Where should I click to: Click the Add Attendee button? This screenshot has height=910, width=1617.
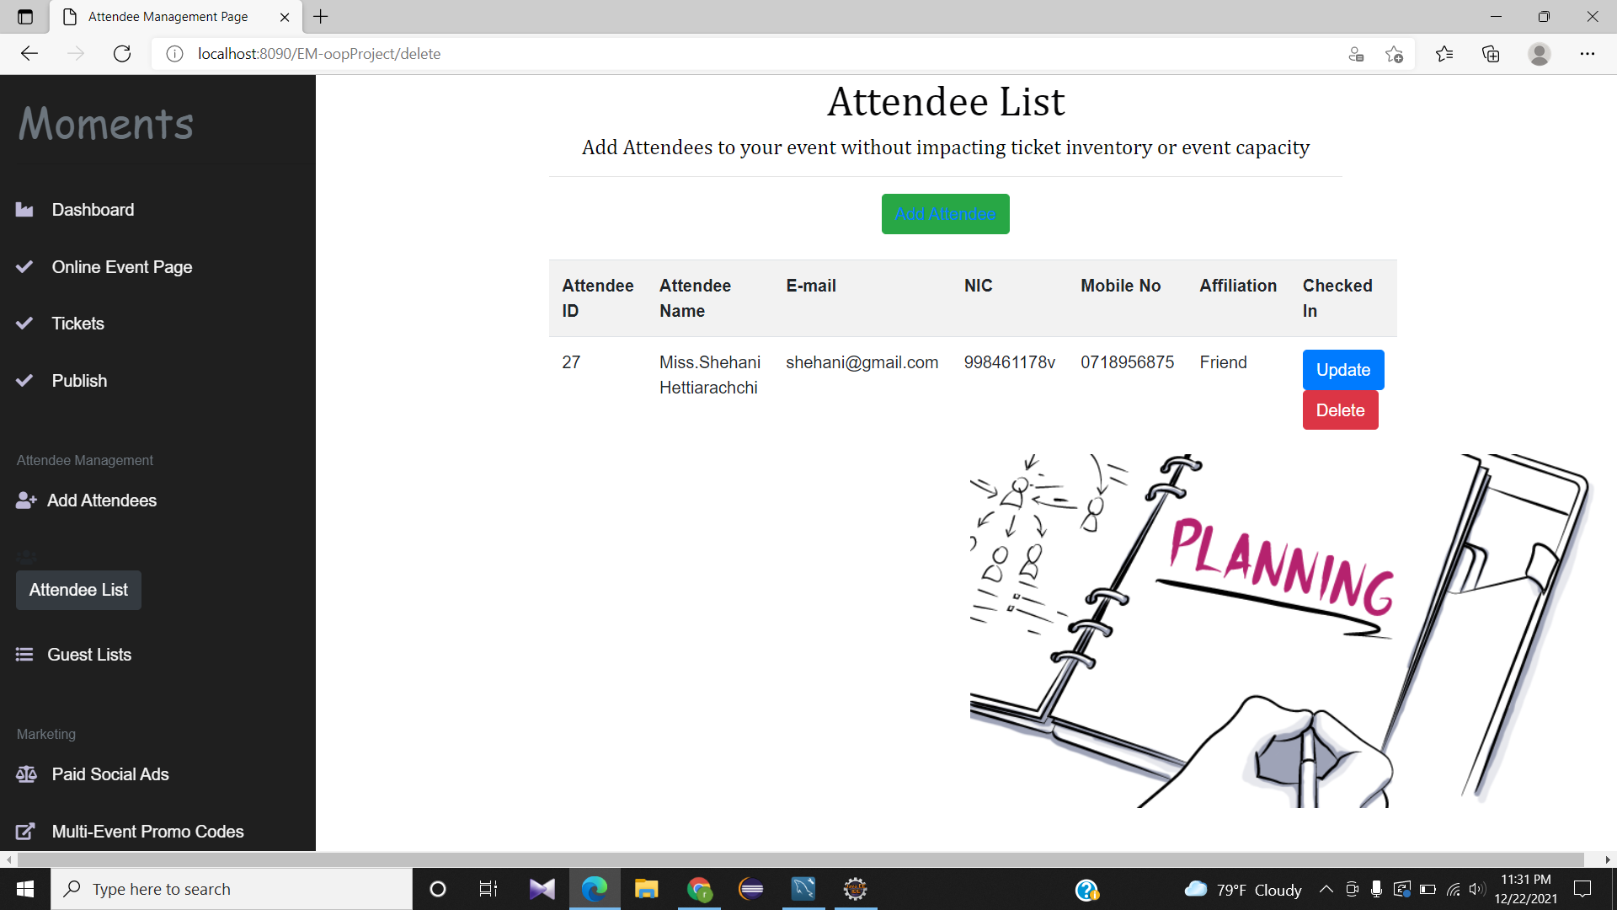click(945, 213)
